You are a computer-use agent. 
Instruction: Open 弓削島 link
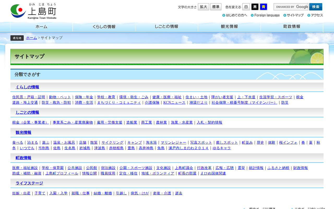pos(44,148)
